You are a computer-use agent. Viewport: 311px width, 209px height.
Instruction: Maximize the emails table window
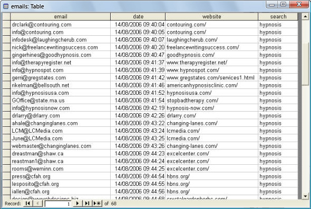tap(284, 5)
